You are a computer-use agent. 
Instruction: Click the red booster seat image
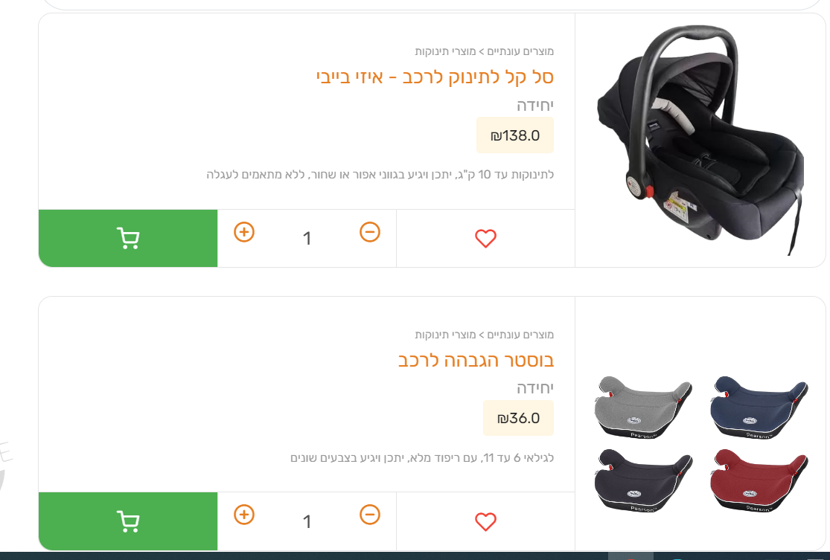(759, 480)
